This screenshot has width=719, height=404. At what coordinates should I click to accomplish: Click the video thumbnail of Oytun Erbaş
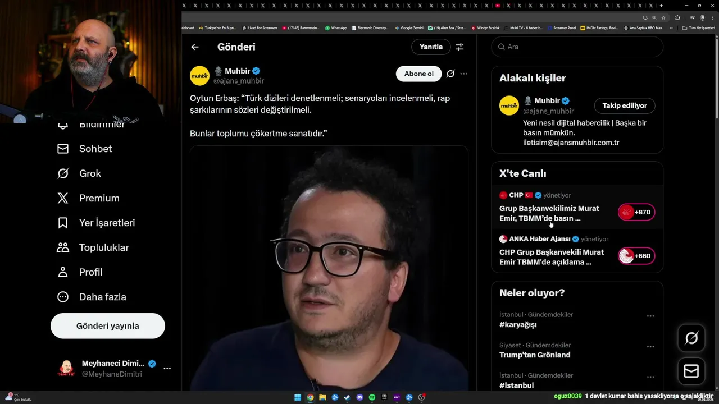[x=329, y=268]
